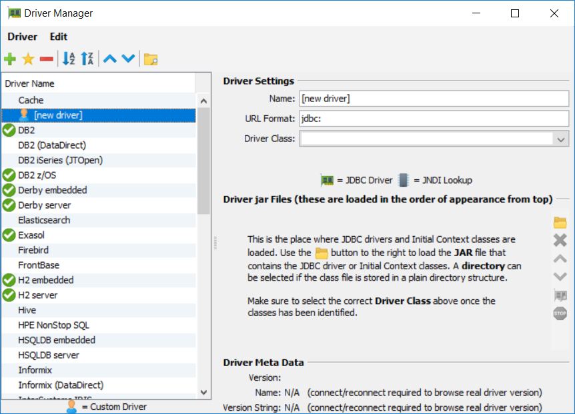Sort drivers A to Z ascending

point(69,59)
